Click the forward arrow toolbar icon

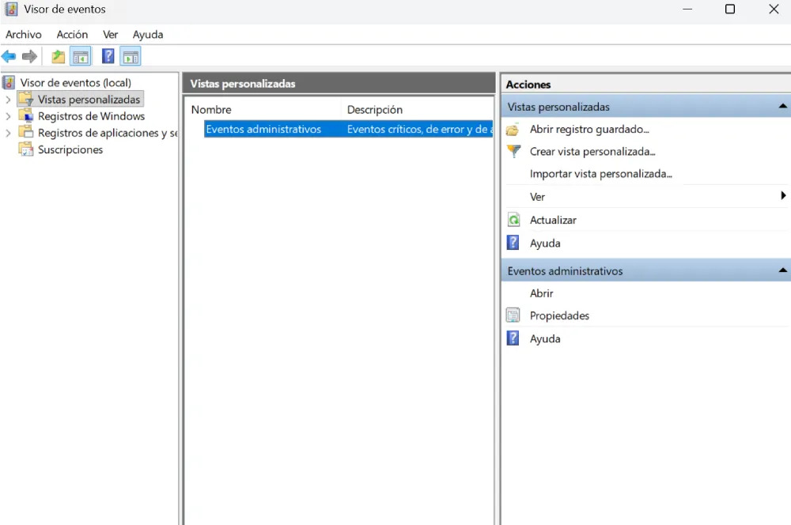29,56
